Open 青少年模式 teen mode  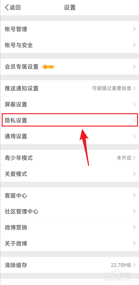[69, 158]
